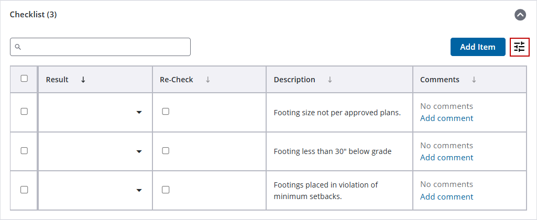The width and height of the screenshot is (537, 220).
Task: Add comment to Footing size row
Action: 446,118
